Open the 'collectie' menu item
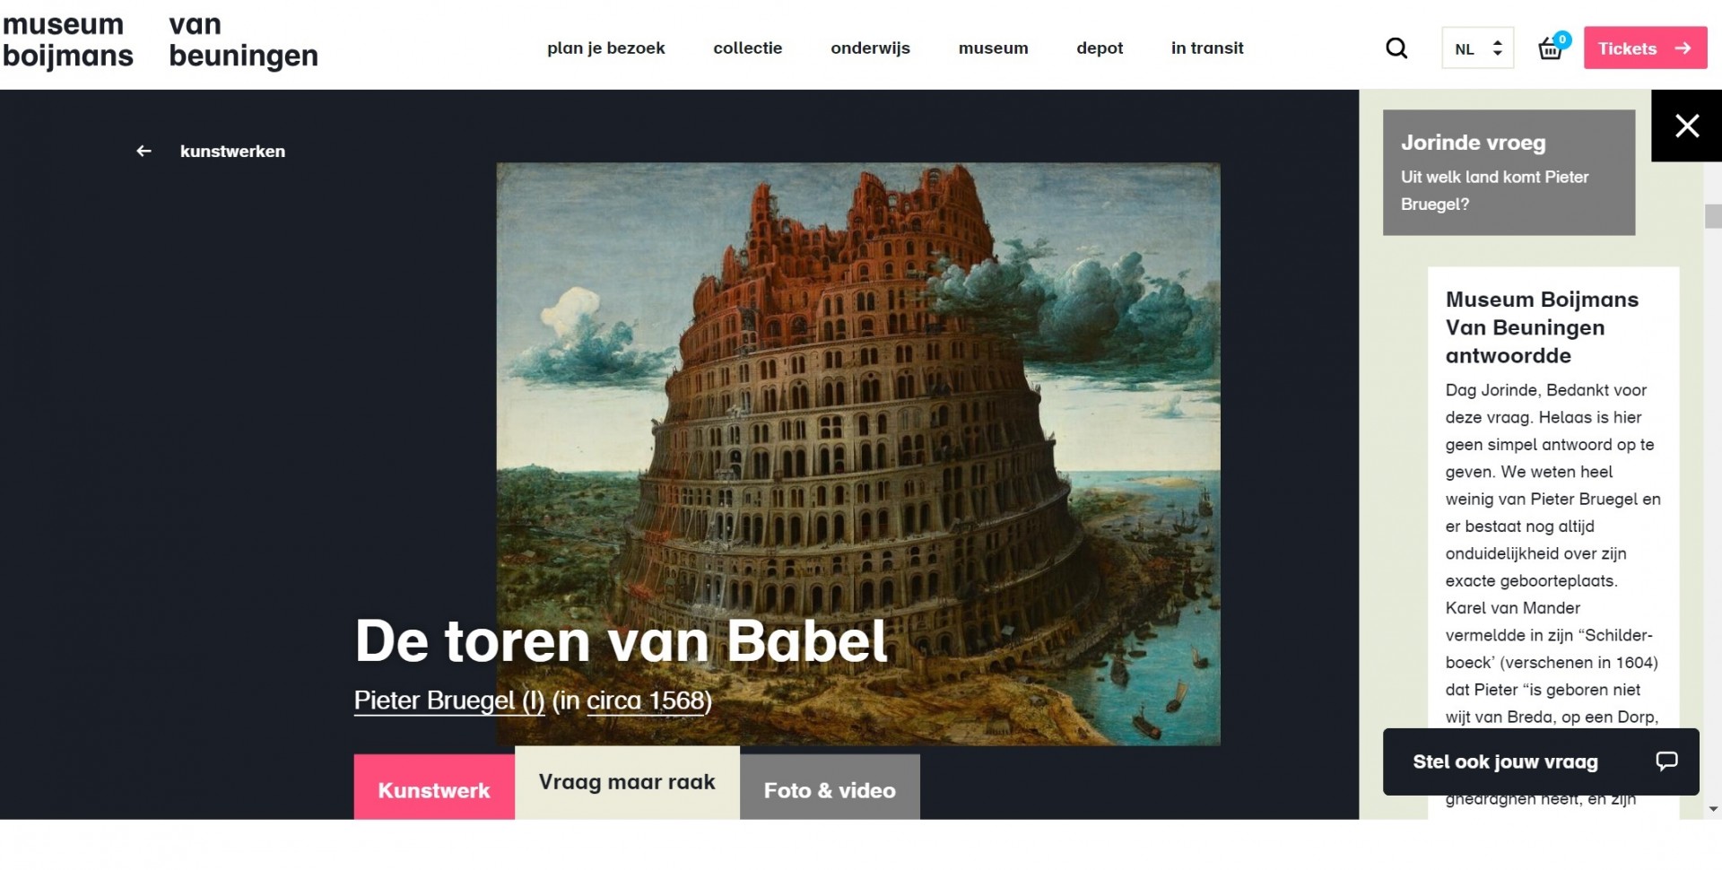 click(748, 48)
